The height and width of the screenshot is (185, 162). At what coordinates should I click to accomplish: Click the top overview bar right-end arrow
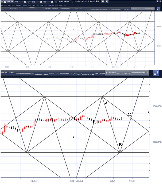tap(153, 9)
